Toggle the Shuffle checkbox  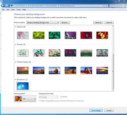(61, 97)
